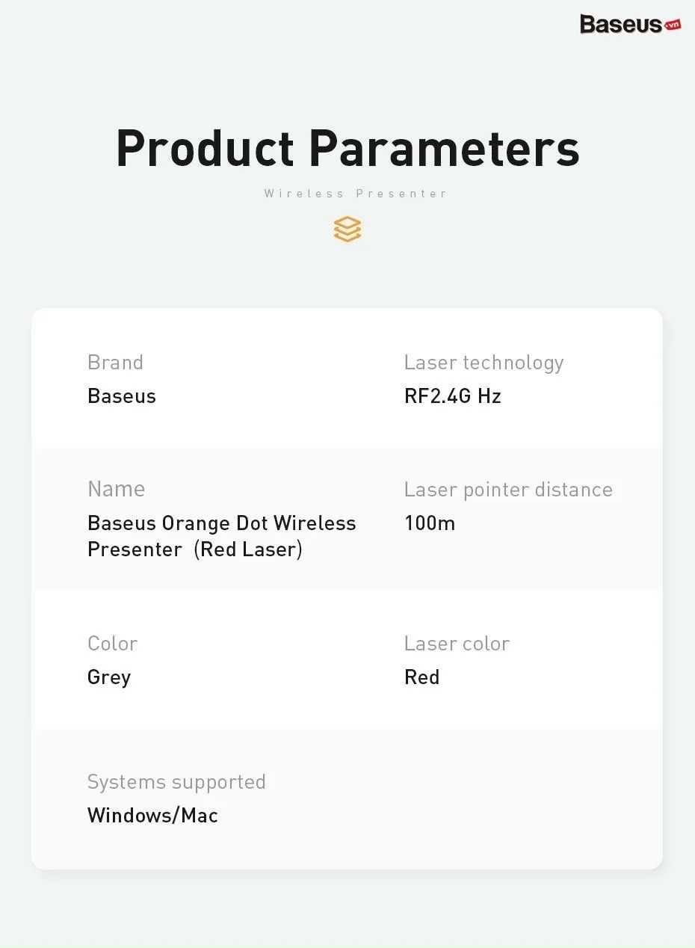Click the Laser color label
The width and height of the screenshot is (695, 948).
[457, 644]
